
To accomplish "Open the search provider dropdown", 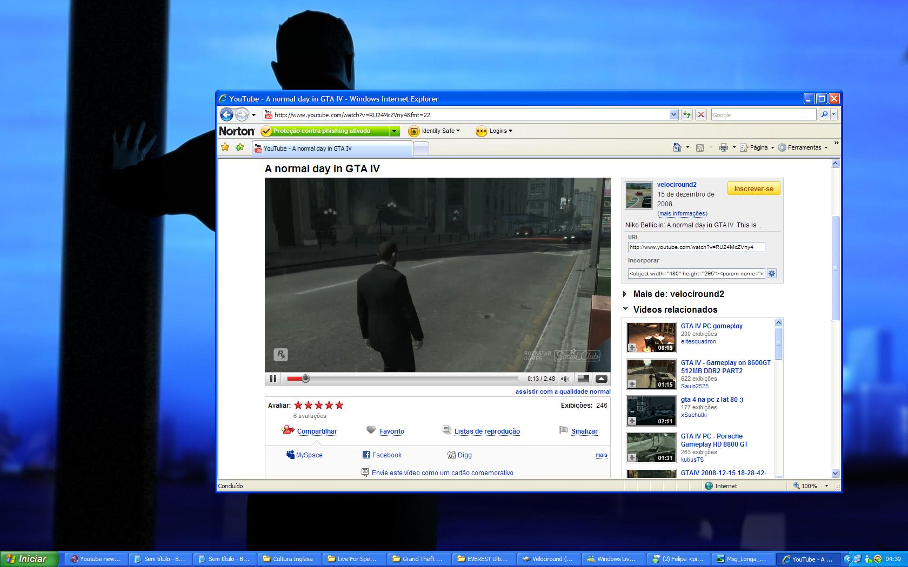I will click(x=834, y=114).
